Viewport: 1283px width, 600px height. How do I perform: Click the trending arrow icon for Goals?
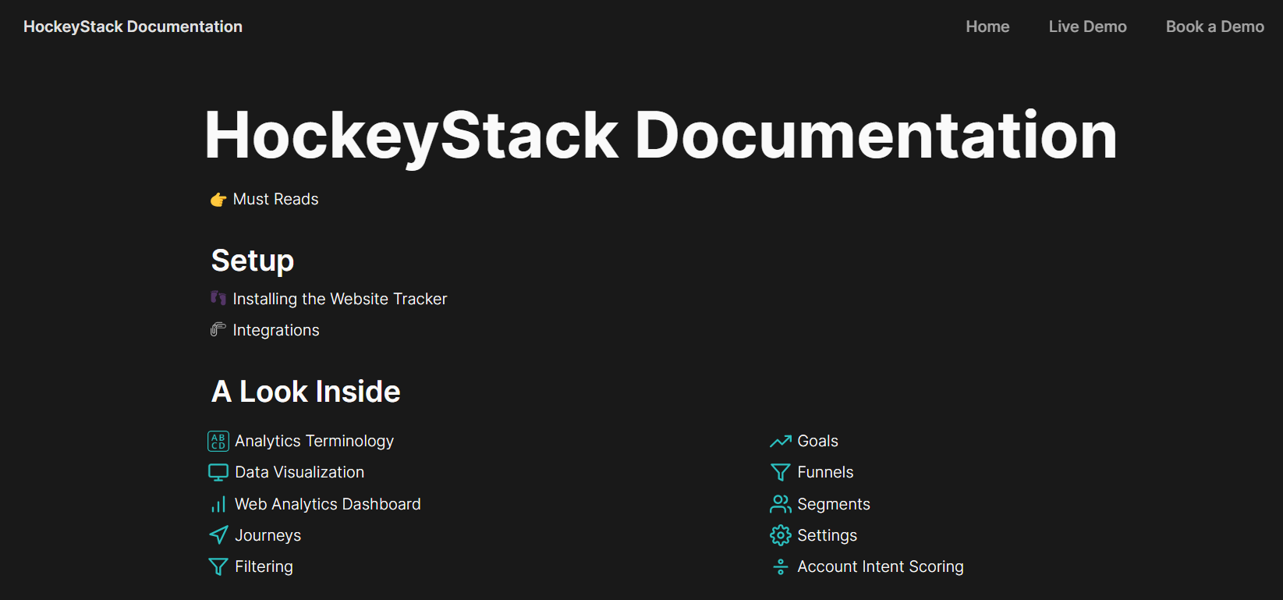click(x=781, y=442)
